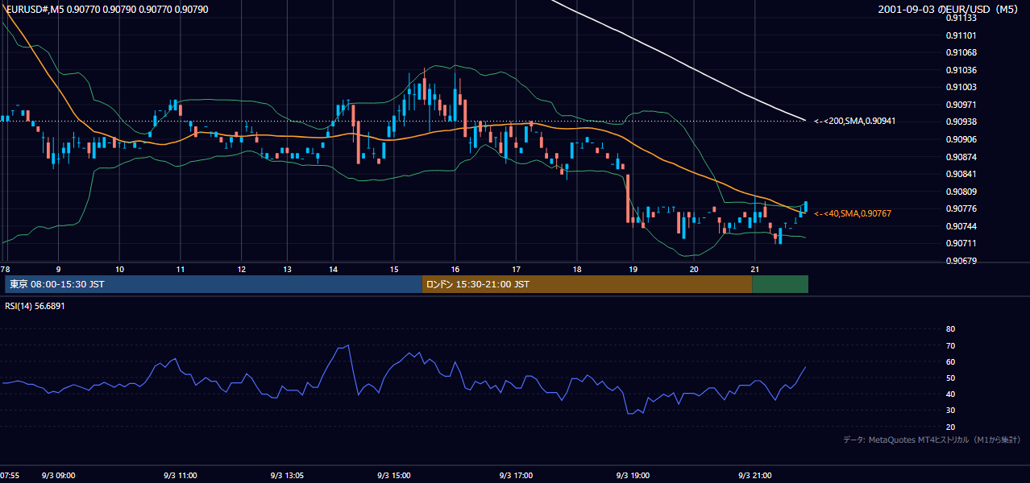This screenshot has width=1030, height=483.
Task: Click hour label 10 under chart
Action: 119,269
